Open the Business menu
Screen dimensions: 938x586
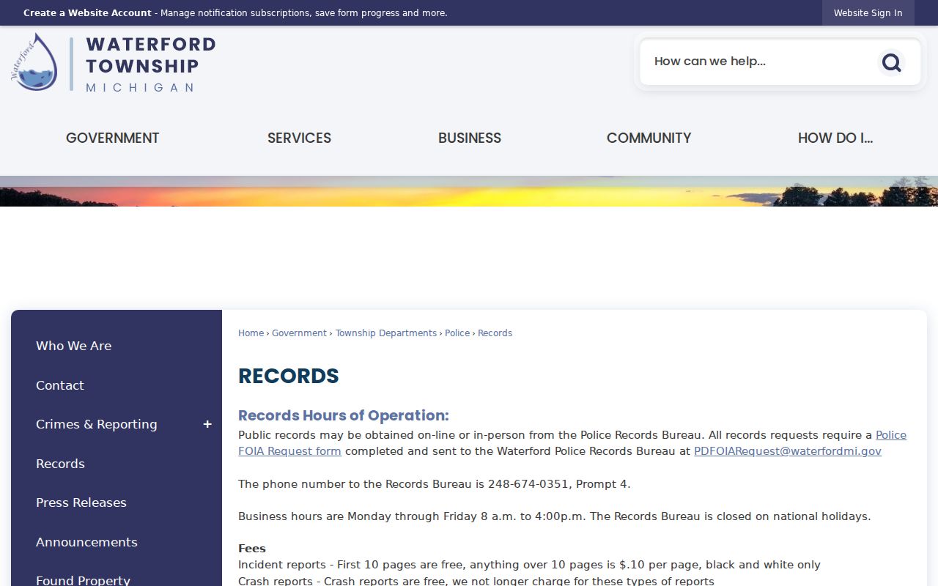pos(470,138)
